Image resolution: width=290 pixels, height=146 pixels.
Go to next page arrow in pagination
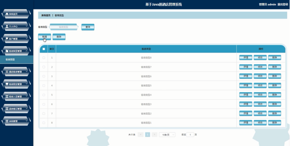pyautogui.click(x=155, y=135)
